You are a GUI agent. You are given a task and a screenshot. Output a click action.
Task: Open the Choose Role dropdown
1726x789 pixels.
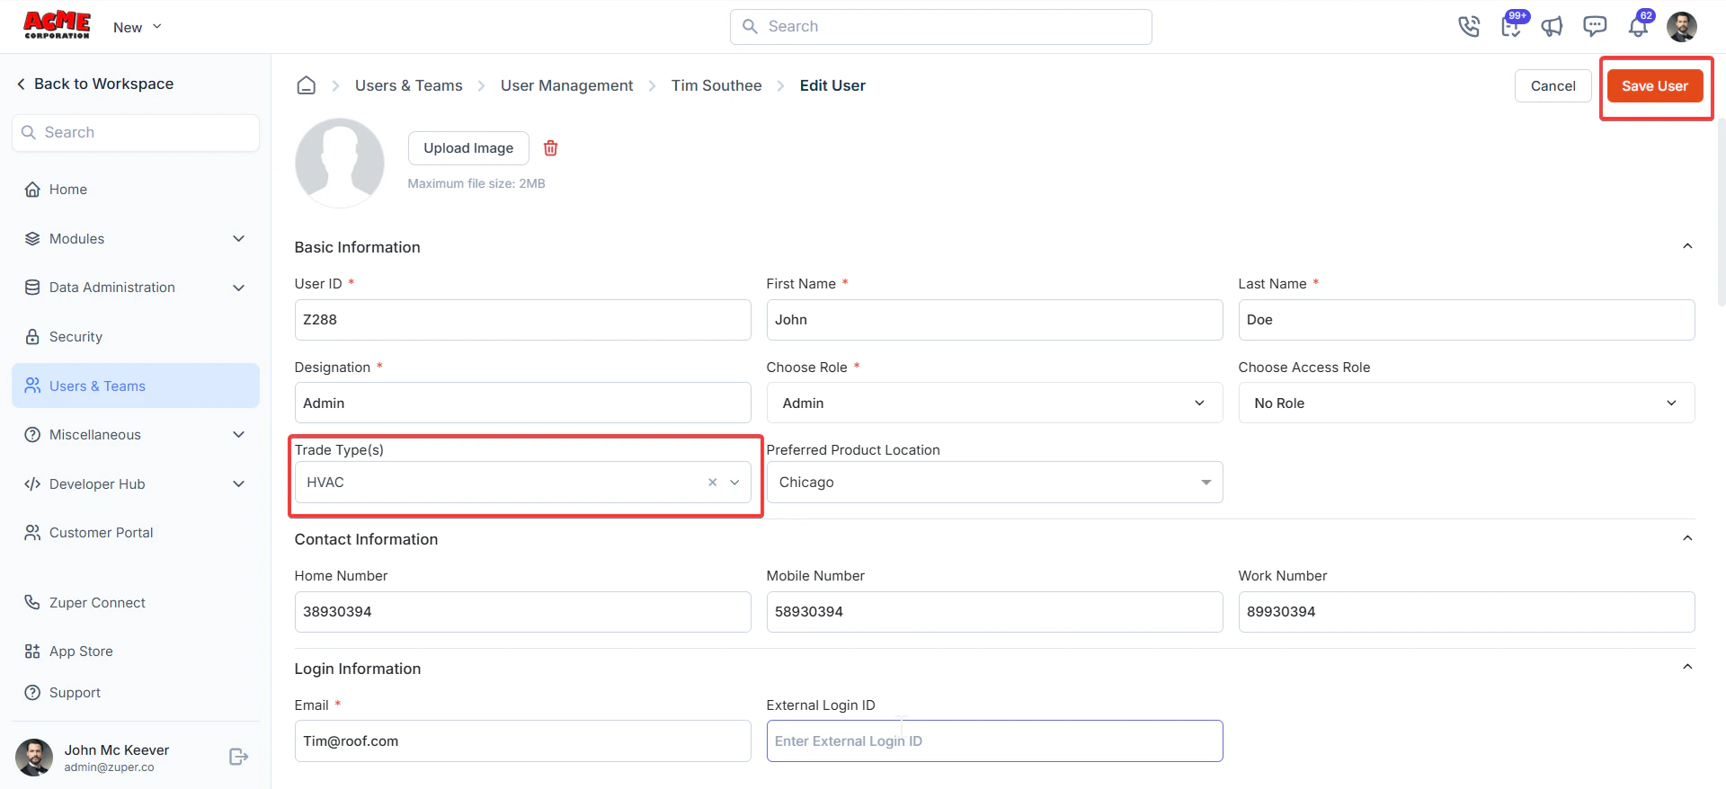[x=994, y=403]
